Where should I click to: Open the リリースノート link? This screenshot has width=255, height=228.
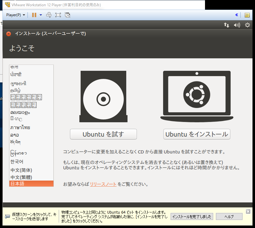tap(103, 184)
